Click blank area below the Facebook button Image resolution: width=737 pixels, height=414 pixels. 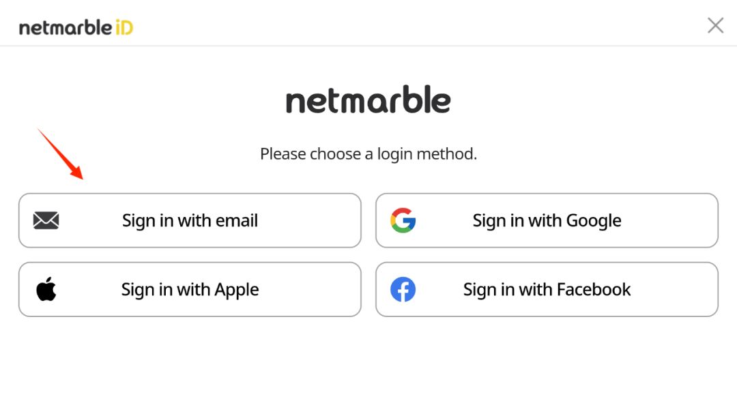pos(547,361)
